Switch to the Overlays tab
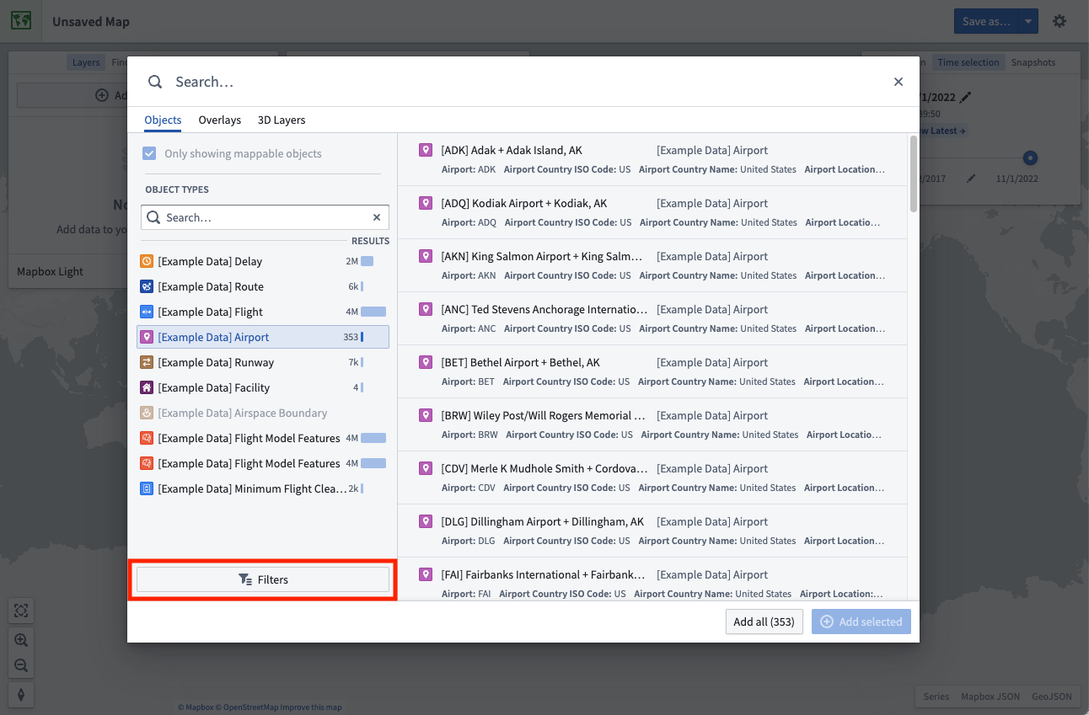This screenshot has width=1089, height=715. 220,120
